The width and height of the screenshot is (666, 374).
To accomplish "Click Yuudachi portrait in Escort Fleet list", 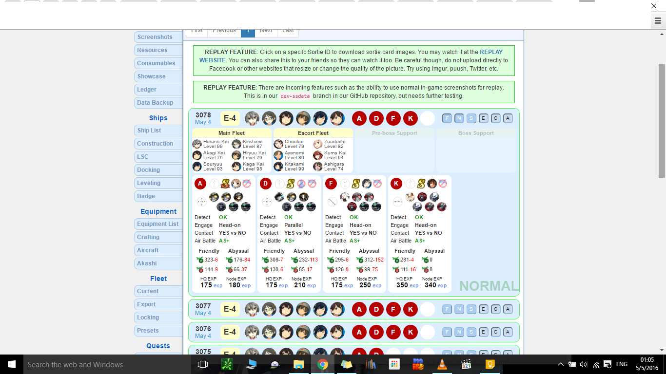I will (318, 144).
